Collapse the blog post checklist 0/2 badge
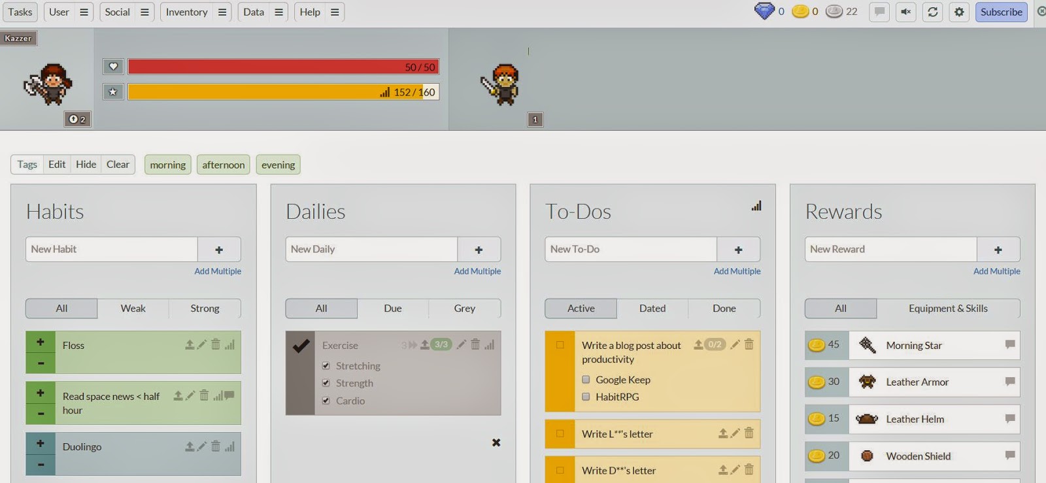 point(715,344)
